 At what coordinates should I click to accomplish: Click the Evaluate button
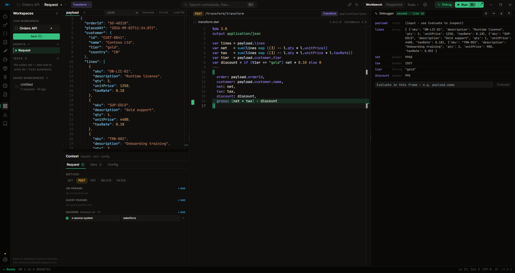click(x=503, y=85)
